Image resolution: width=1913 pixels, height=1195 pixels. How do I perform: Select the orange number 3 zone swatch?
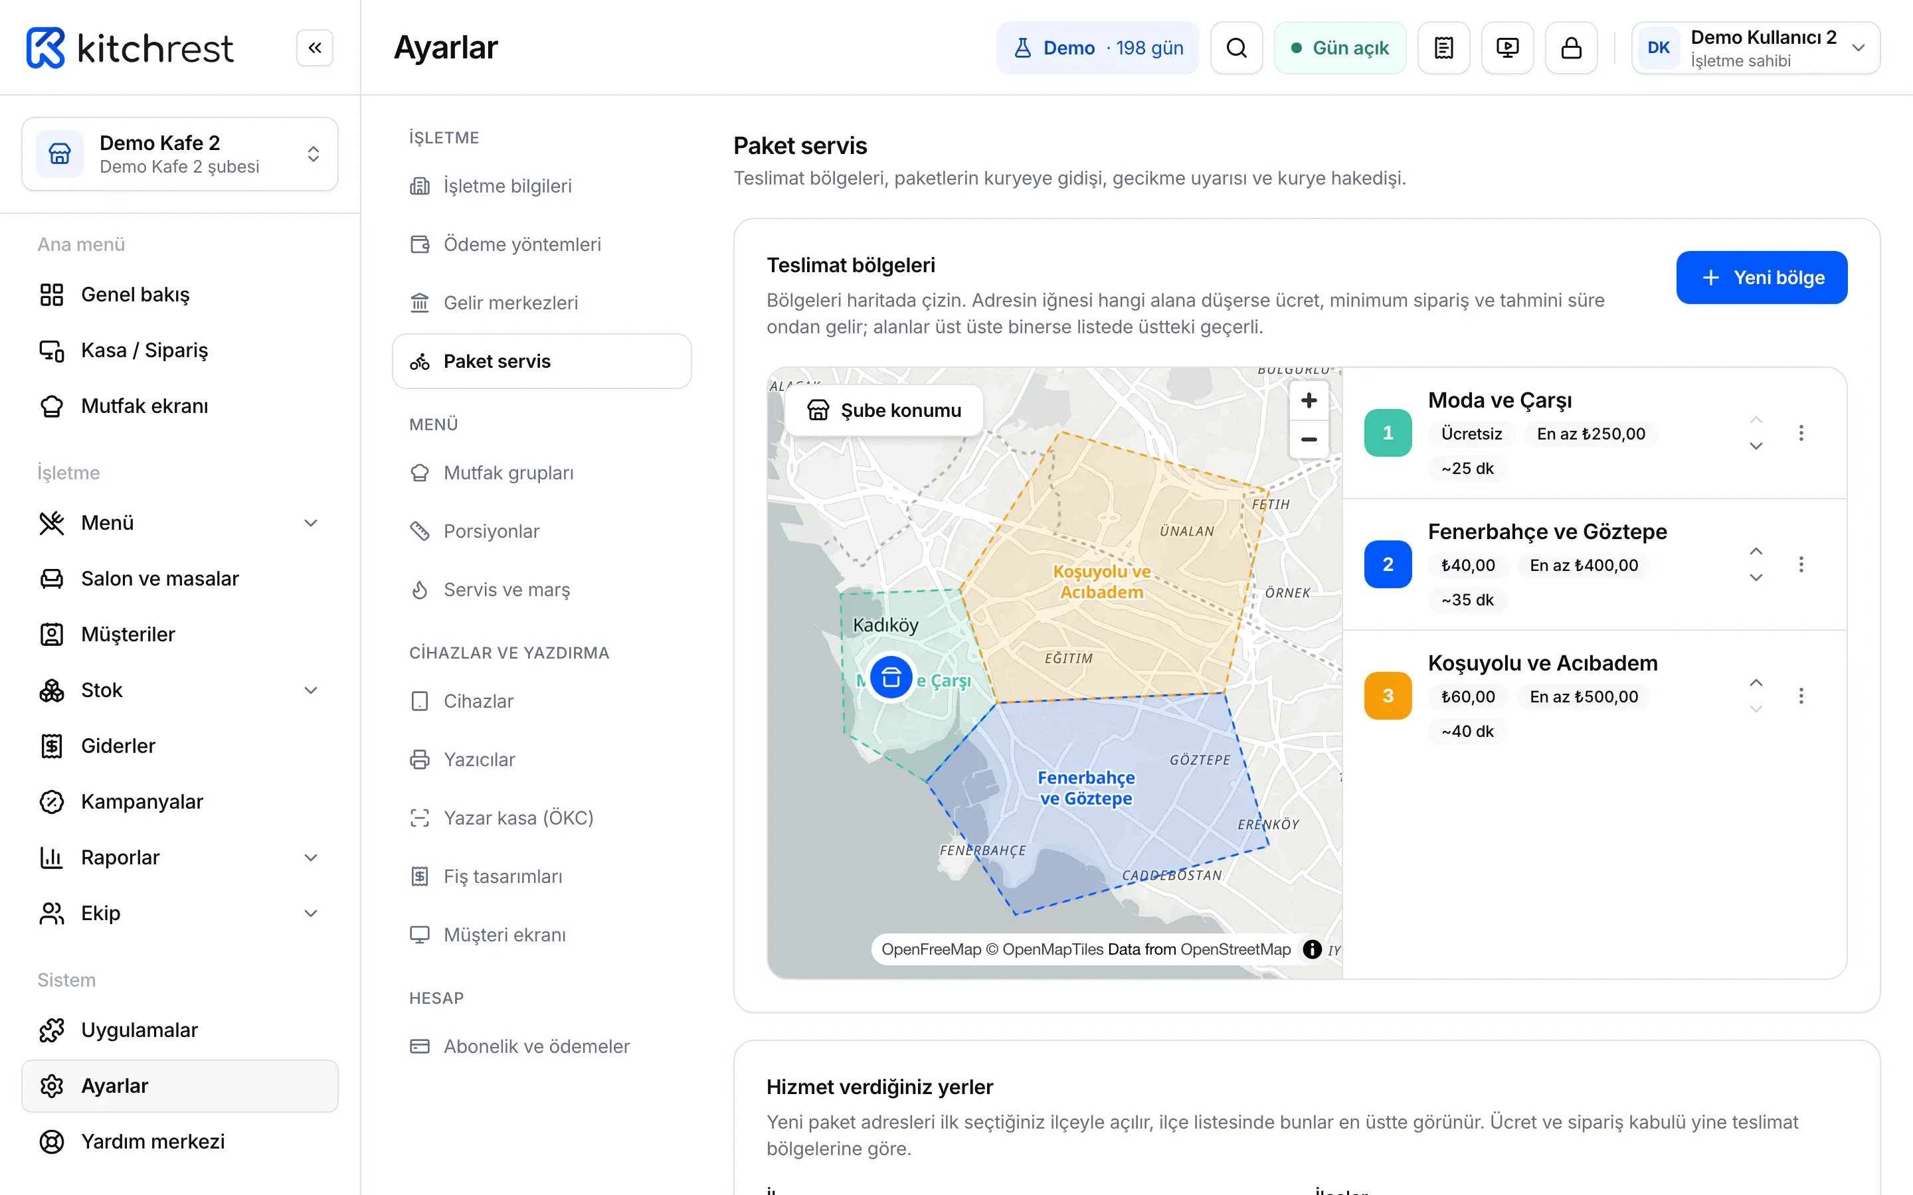pyautogui.click(x=1388, y=696)
